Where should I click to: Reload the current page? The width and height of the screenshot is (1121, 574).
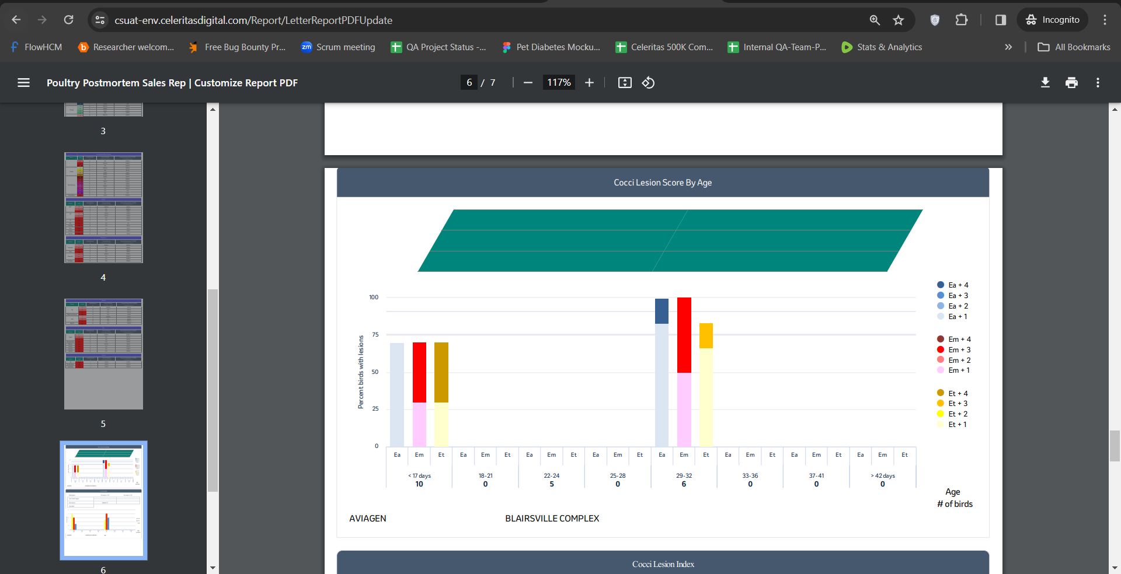68,20
